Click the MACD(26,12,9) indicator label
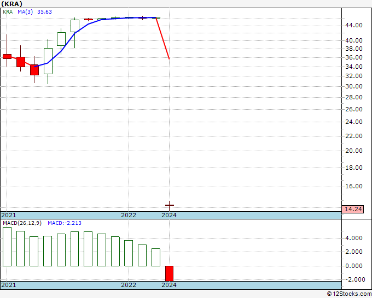 click(22, 223)
